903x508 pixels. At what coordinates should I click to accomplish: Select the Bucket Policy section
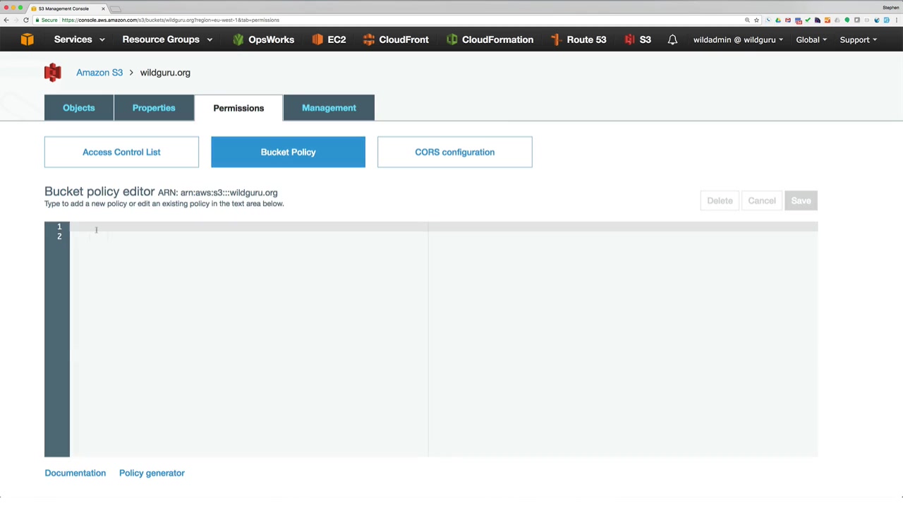click(288, 152)
